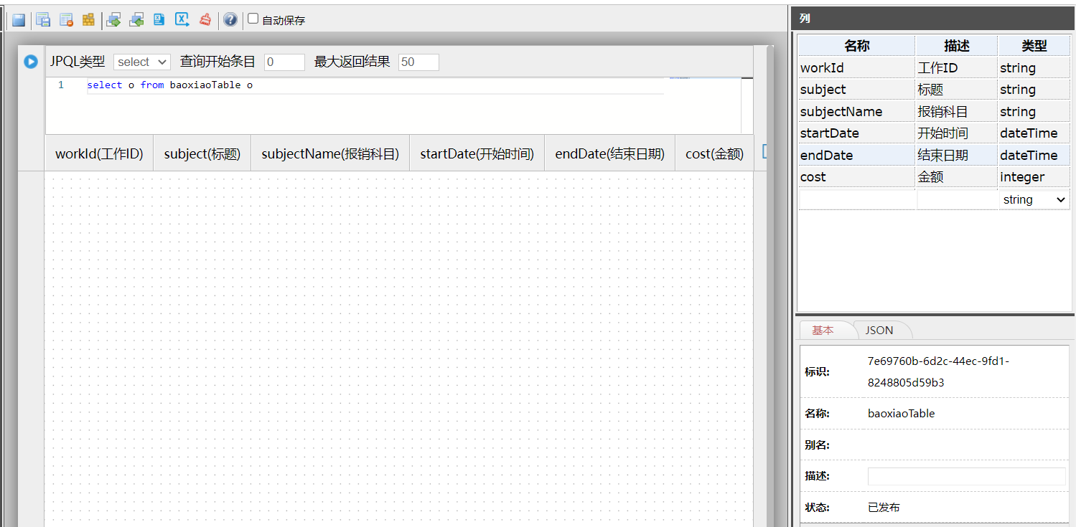
Task: Click the string type cell for subjectName
Action: (1034, 112)
